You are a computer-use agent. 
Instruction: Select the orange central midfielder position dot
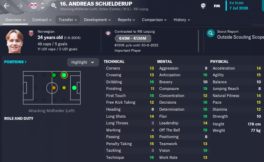pyautogui.click(x=54, y=88)
